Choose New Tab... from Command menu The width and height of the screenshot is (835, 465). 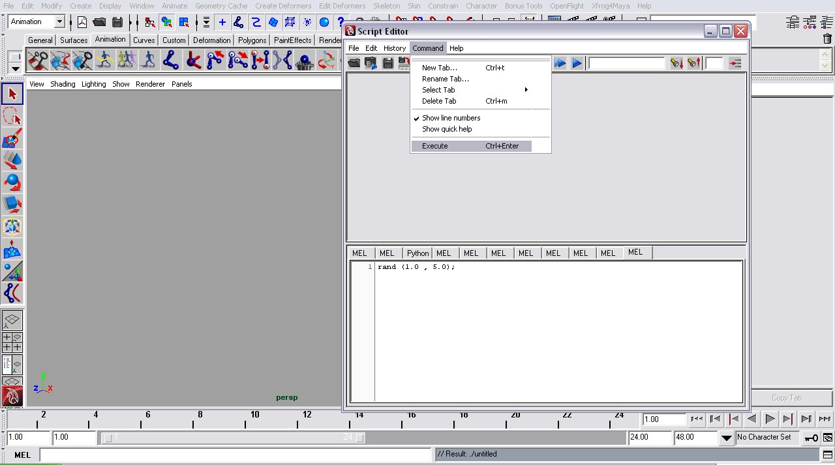[472, 68]
